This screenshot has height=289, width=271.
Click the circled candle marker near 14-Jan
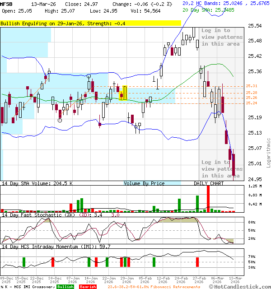(x=89, y=77)
